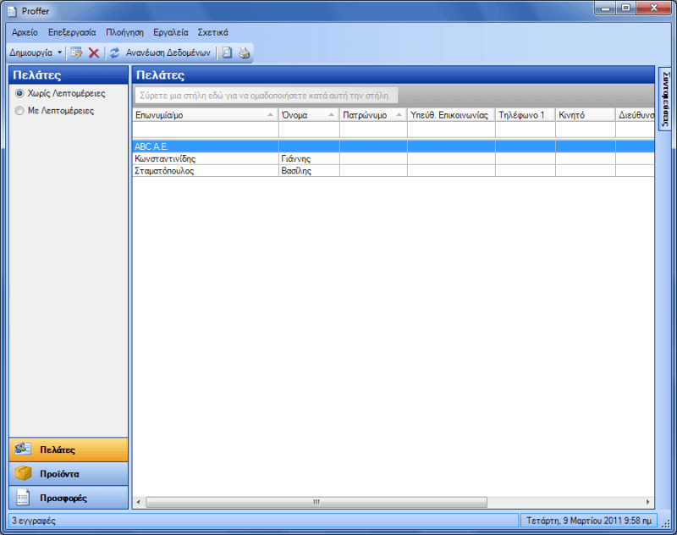Screen dimensions: 677x535
Task: Click the blue refresh arrows icon
Action: pos(114,52)
